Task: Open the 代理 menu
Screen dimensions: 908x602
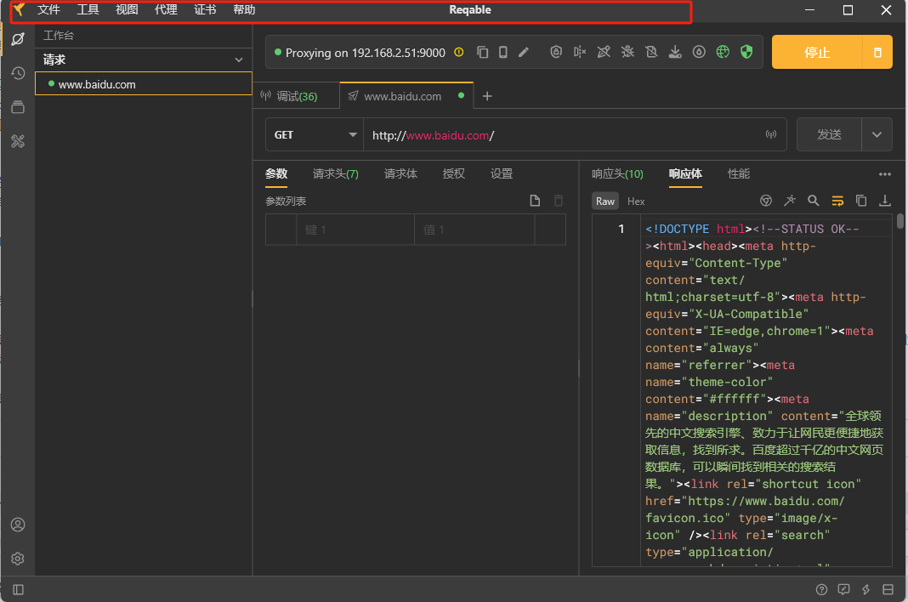Action: [166, 10]
